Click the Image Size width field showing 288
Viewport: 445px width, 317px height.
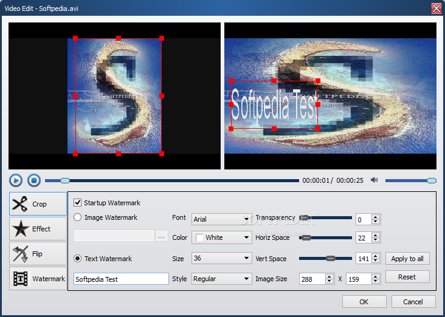[312, 279]
